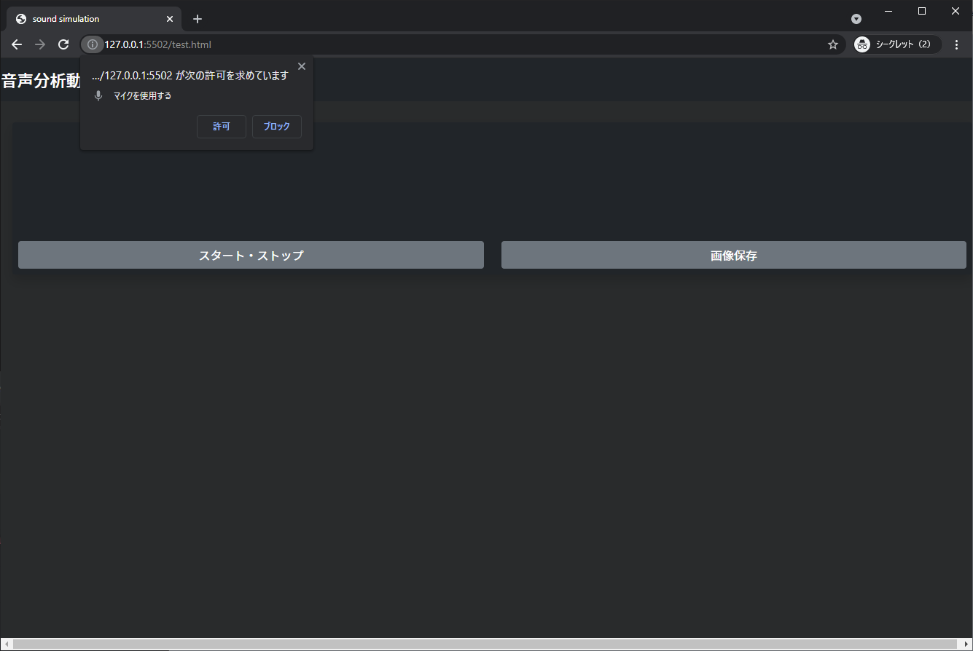Reload the test.html page
The image size is (973, 651).
point(63,44)
